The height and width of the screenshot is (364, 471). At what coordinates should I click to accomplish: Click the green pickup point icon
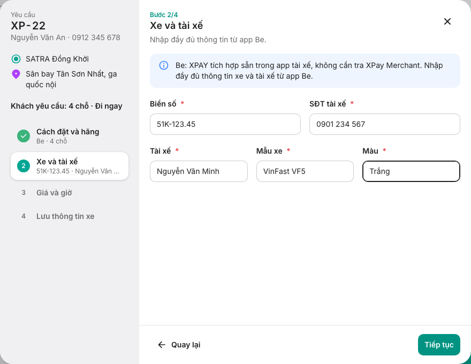pyautogui.click(x=16, y=59)
